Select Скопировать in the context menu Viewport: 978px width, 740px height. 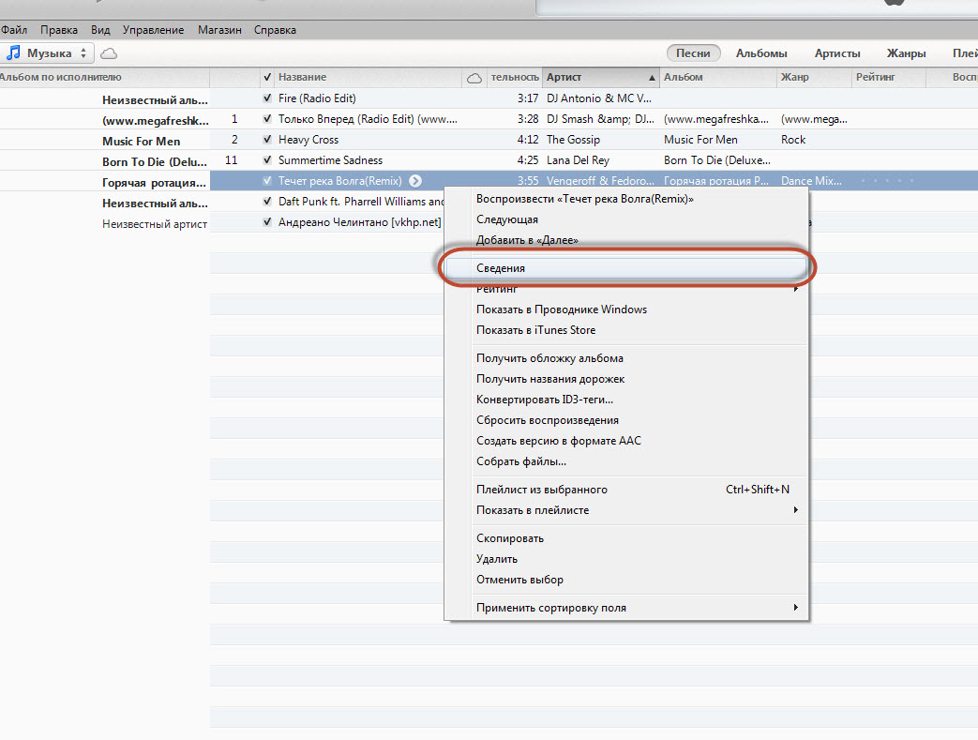(x=626, y=538)
